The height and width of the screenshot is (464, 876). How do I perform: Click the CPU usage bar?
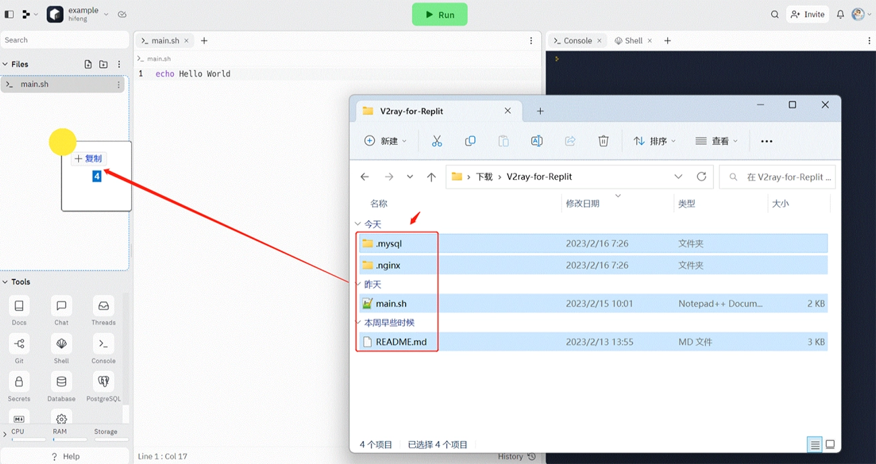28,440
